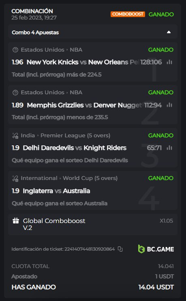Click basketball icon on Grizzlies bet
Image resolution: width=186 pixels, height=301 pixels.
point(15,93)
